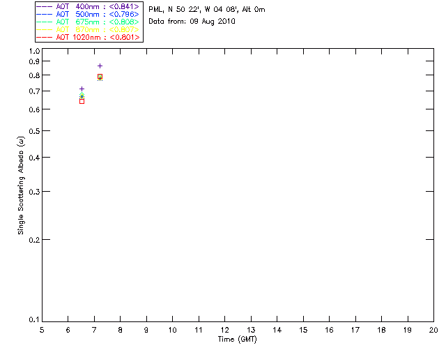This screenshot has height=357, width=446.
Task: Click the AOT 400nm legend entry
Action: (x=88, y=6)
